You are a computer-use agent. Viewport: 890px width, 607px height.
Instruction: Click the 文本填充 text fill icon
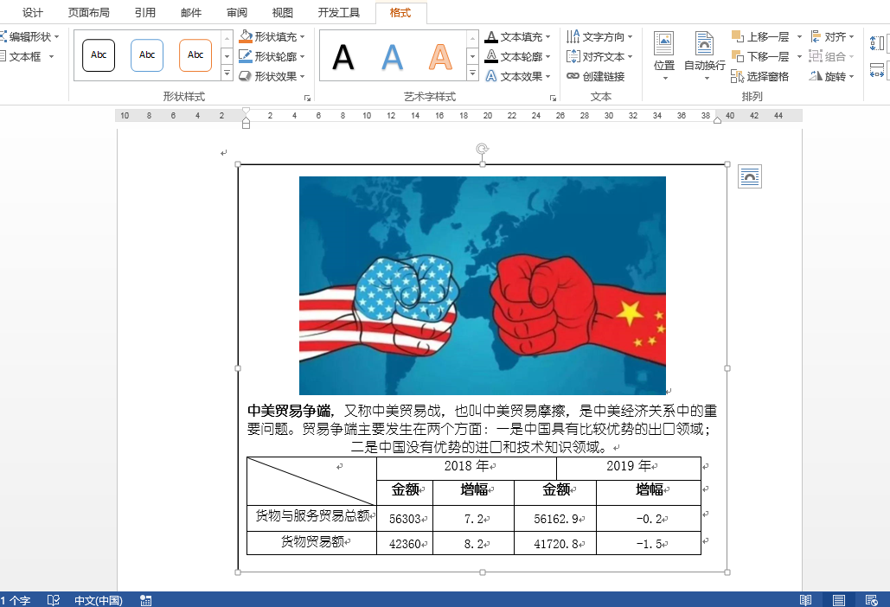click(491, 37)
